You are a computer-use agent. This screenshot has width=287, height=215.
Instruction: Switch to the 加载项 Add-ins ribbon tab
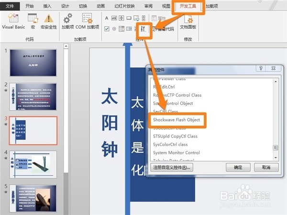212,6
